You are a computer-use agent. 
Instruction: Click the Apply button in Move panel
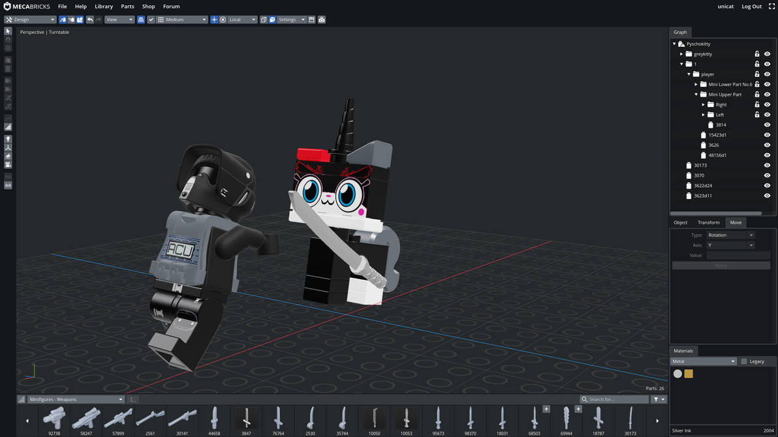pos(721,266)
